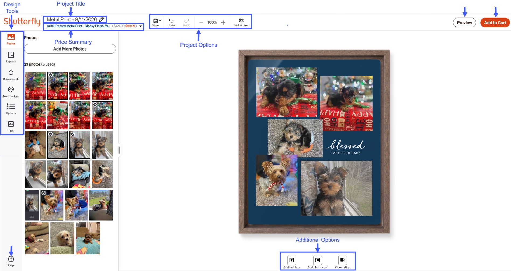This screenshot has height=271, width=511.
Task: Select checked Yorkie with scarf thumbnail
Action: tap(52, 205)
